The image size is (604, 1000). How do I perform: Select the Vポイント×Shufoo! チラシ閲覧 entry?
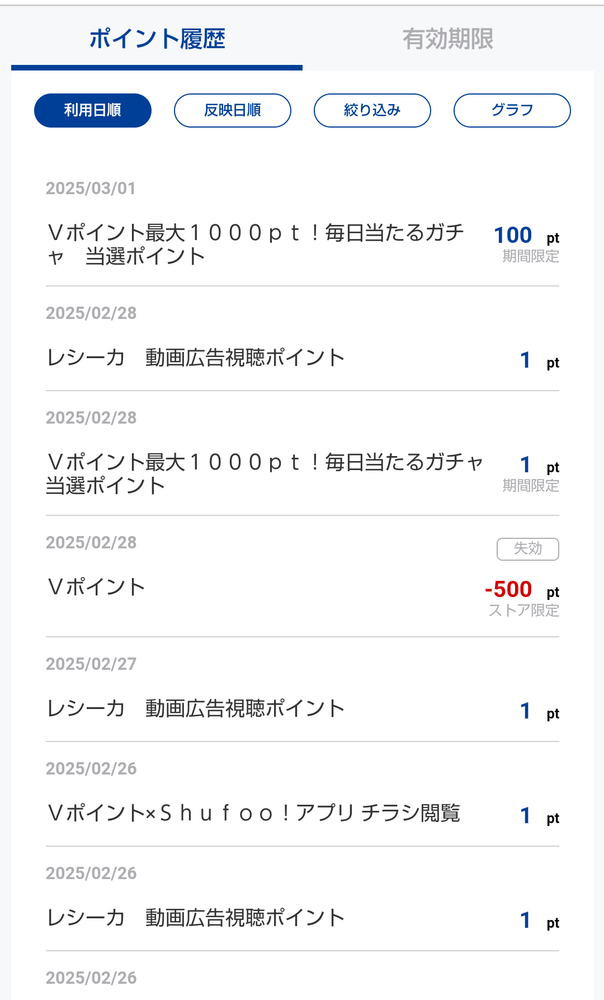(254, 814)
